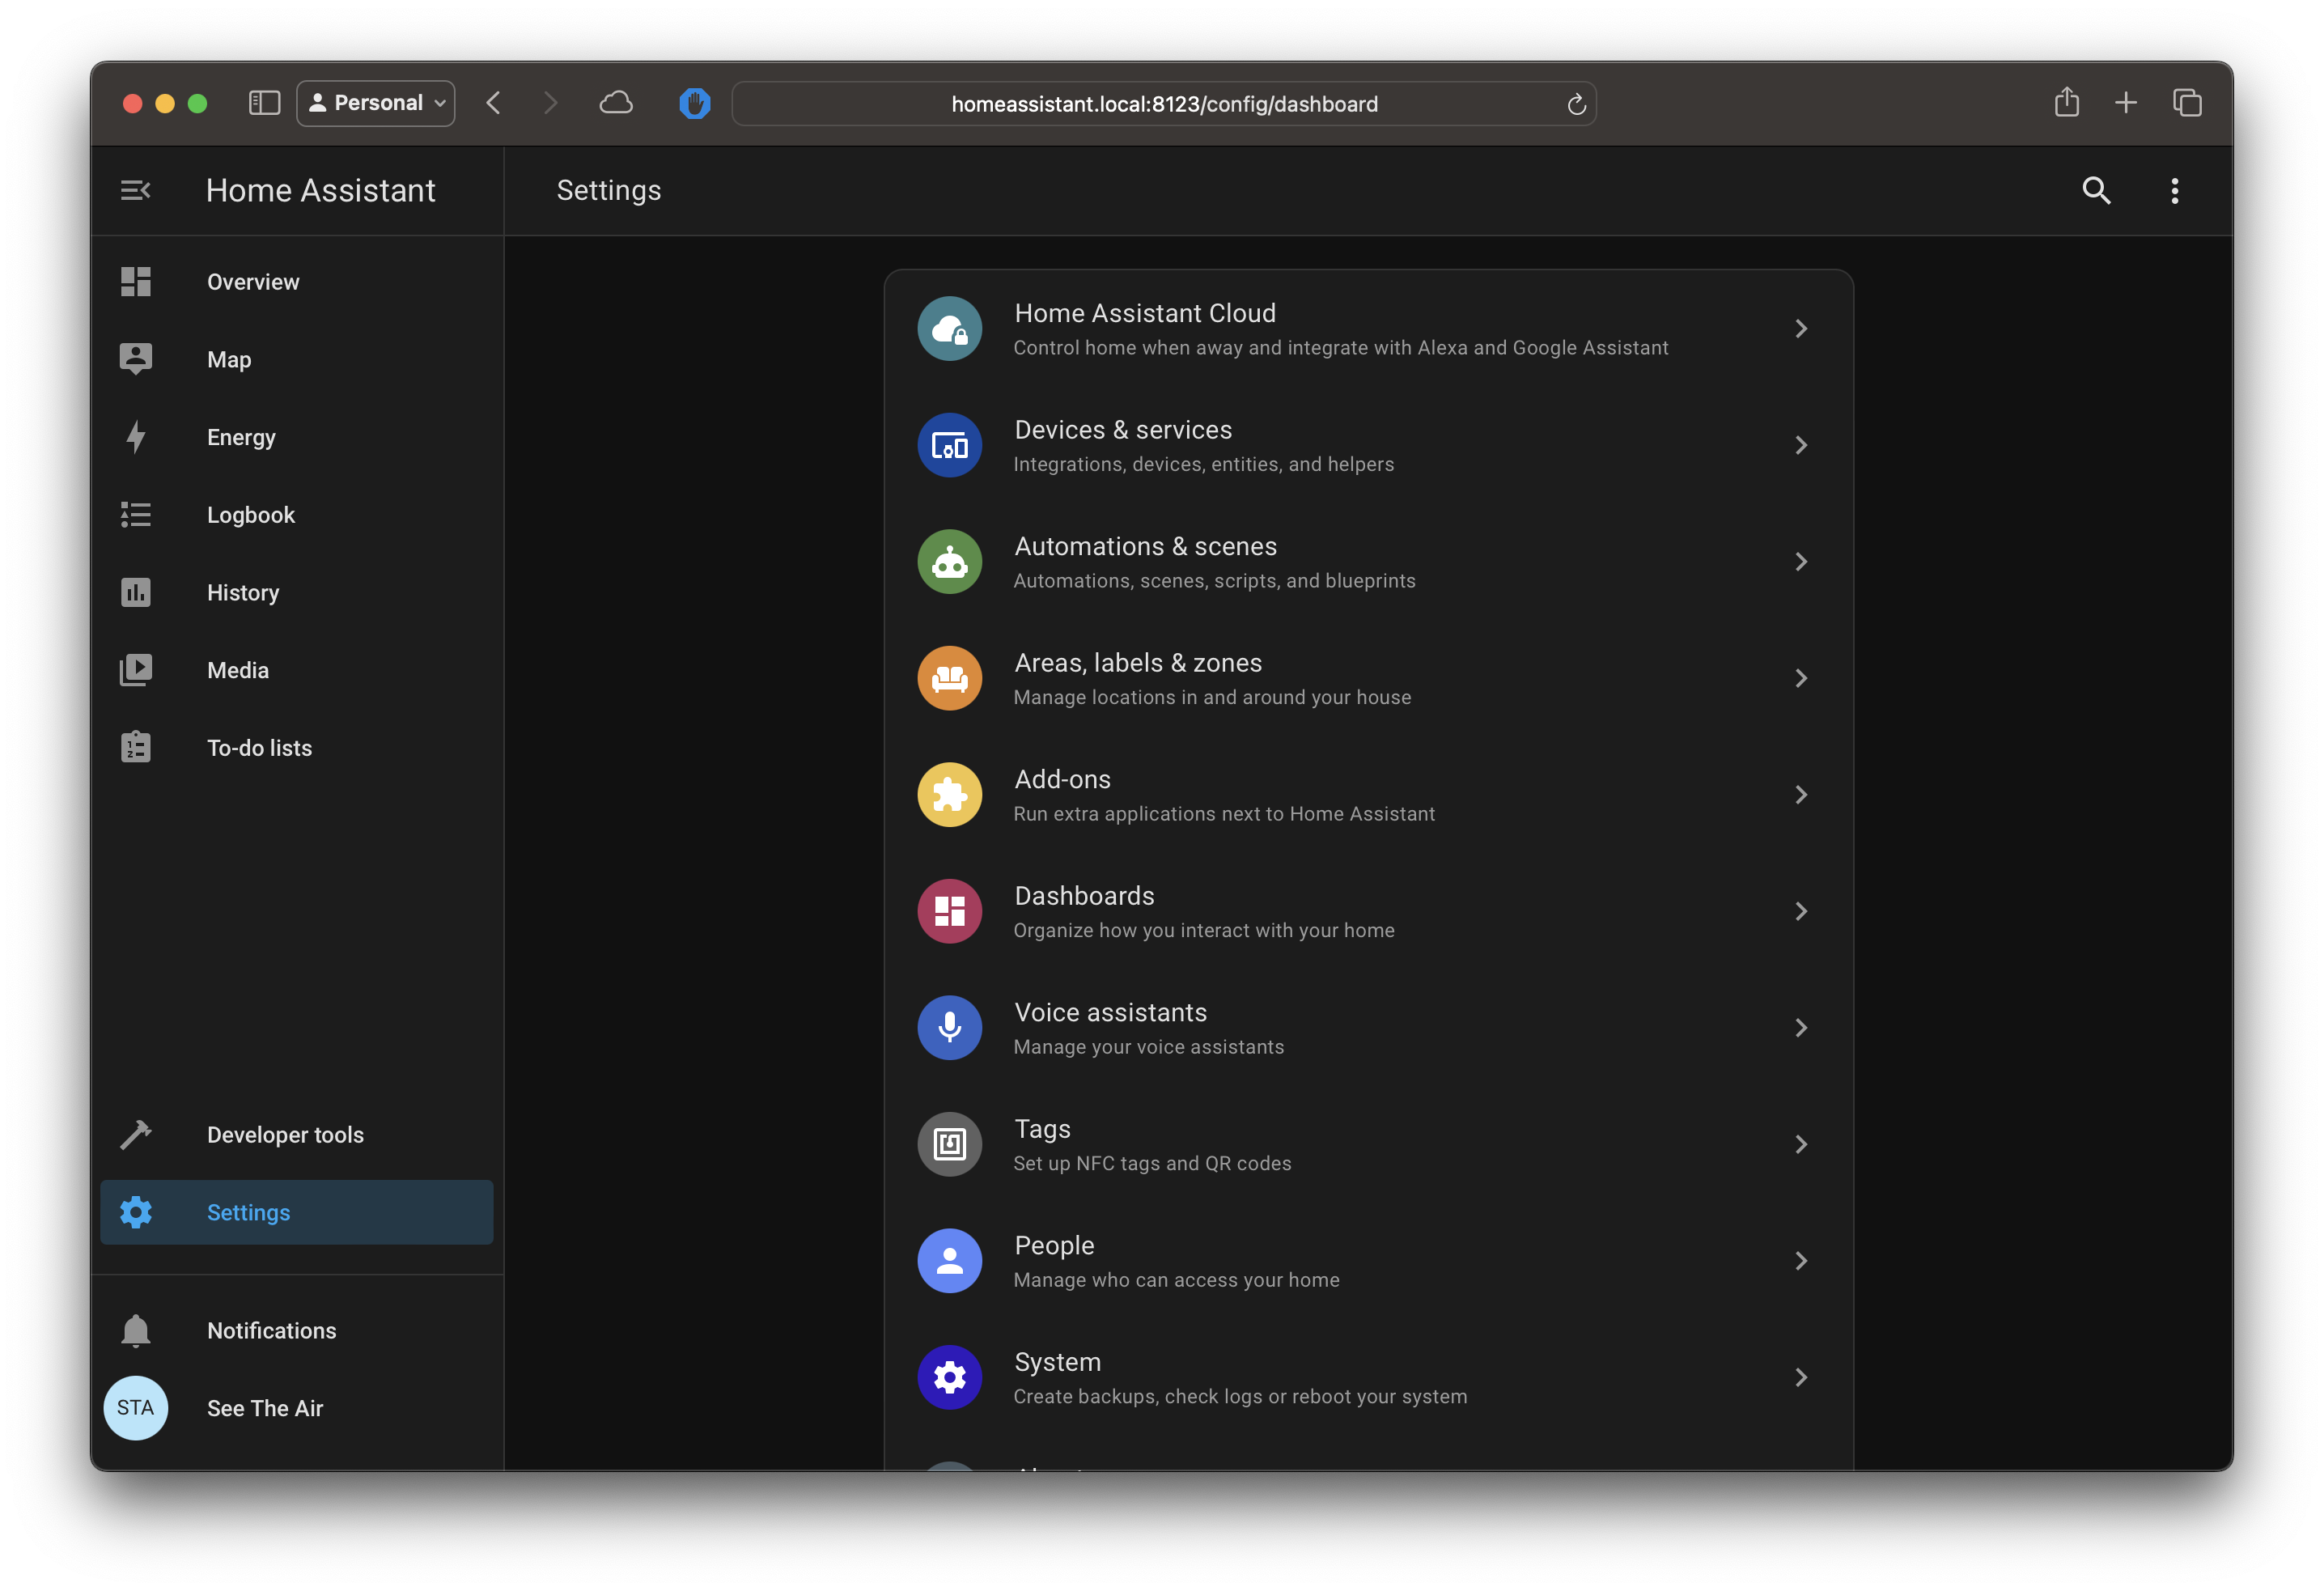Click the browser address bar
Image resolution: width=2324 pixels, height=1591 pixels.
[x=1164, y=104]
